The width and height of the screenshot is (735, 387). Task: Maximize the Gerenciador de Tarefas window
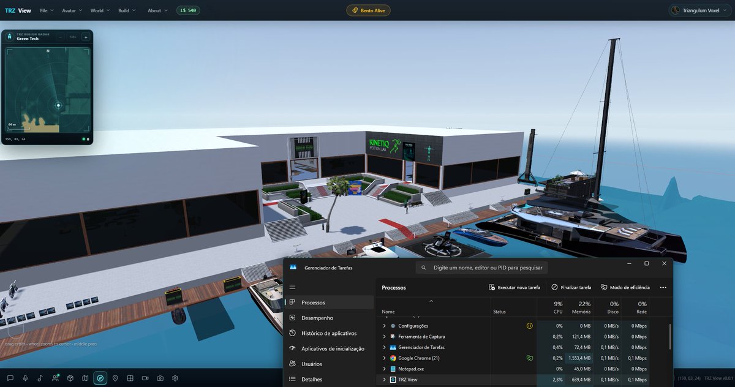point(646,263)
